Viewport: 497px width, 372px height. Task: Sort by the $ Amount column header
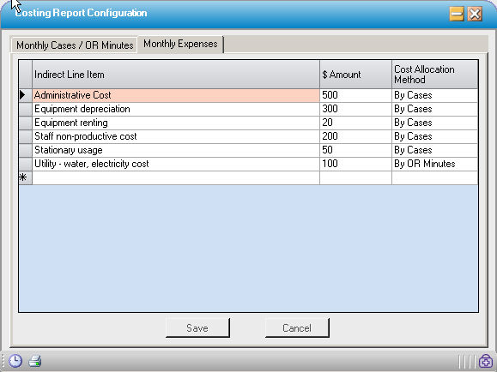click(x=355, y=75)
